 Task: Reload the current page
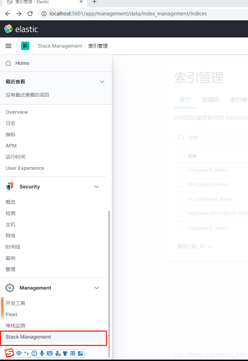(30, 14)
